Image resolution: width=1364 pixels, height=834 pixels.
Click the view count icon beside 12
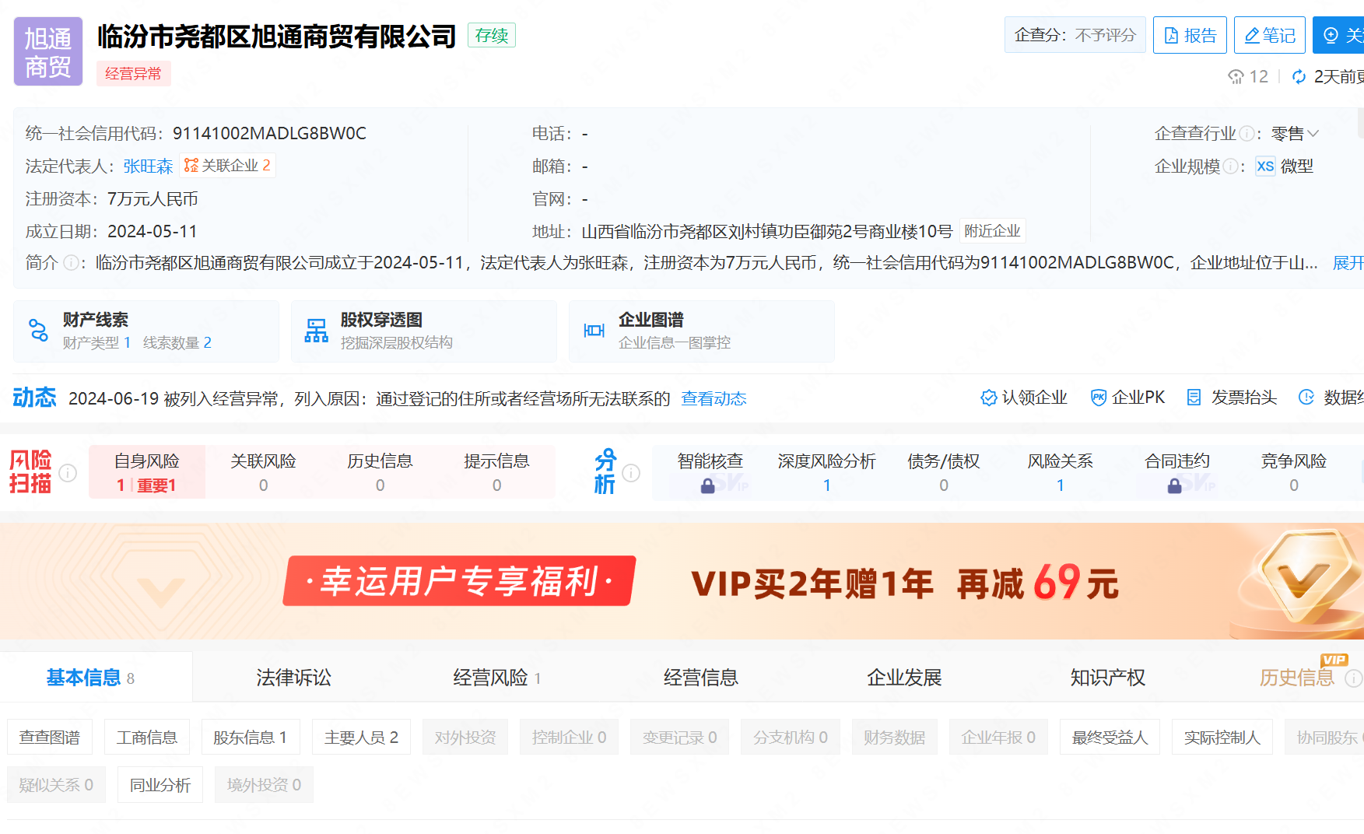coord(1236,76)
